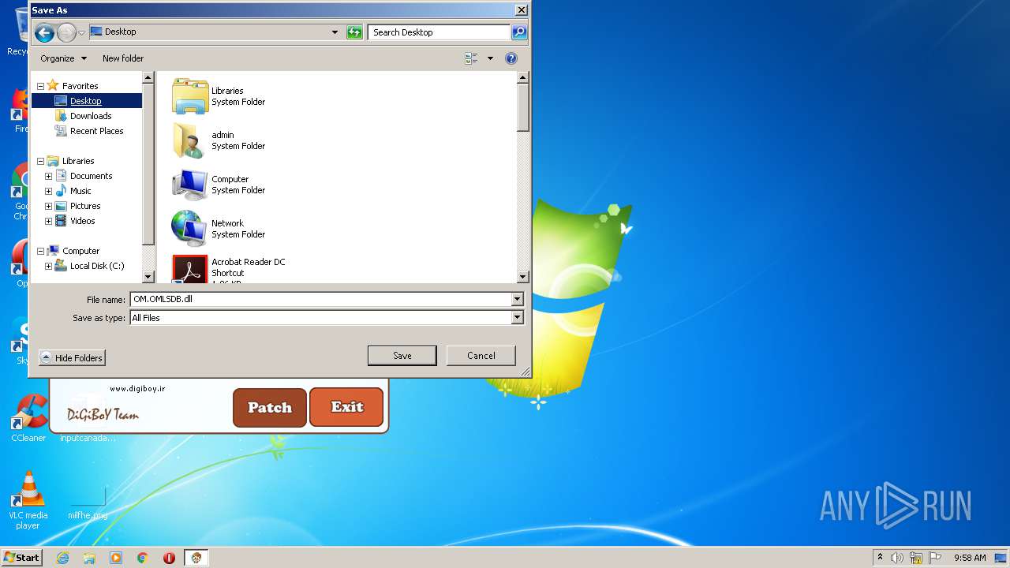Screen dimensions: 1010x568
Task: Click the Save button
Action: 402,356
